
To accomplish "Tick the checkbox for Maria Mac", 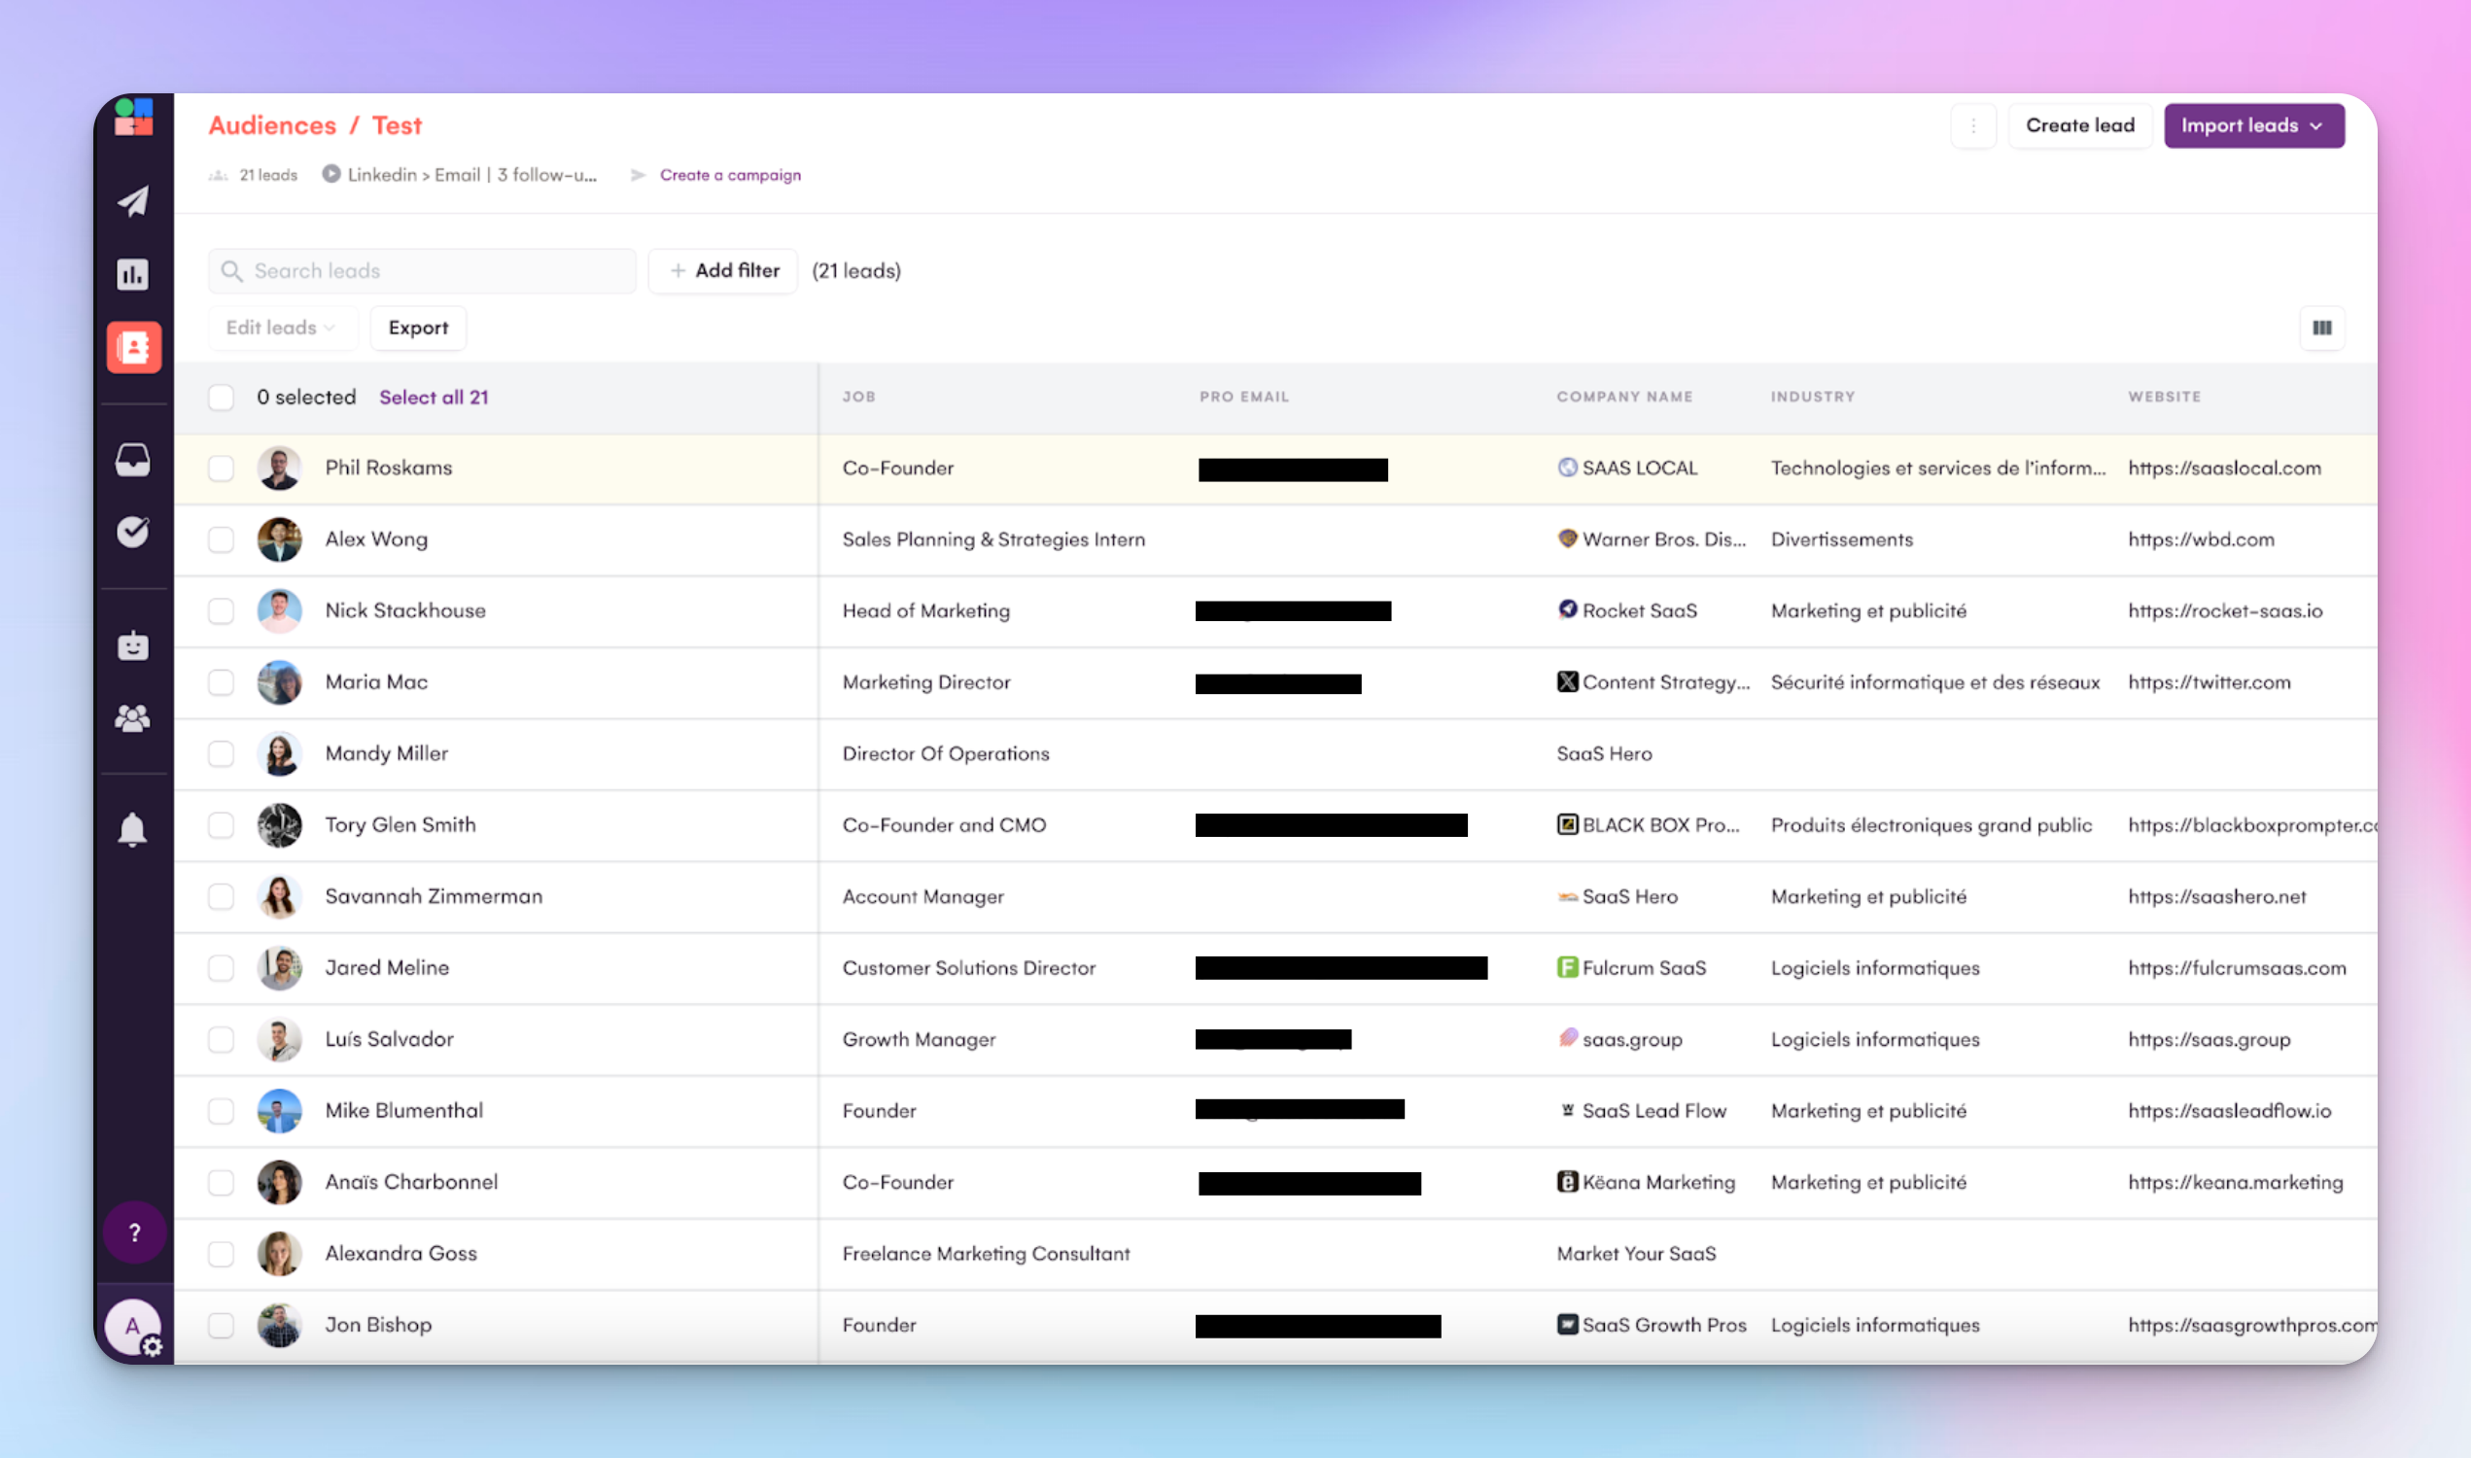I will [221, 682].
